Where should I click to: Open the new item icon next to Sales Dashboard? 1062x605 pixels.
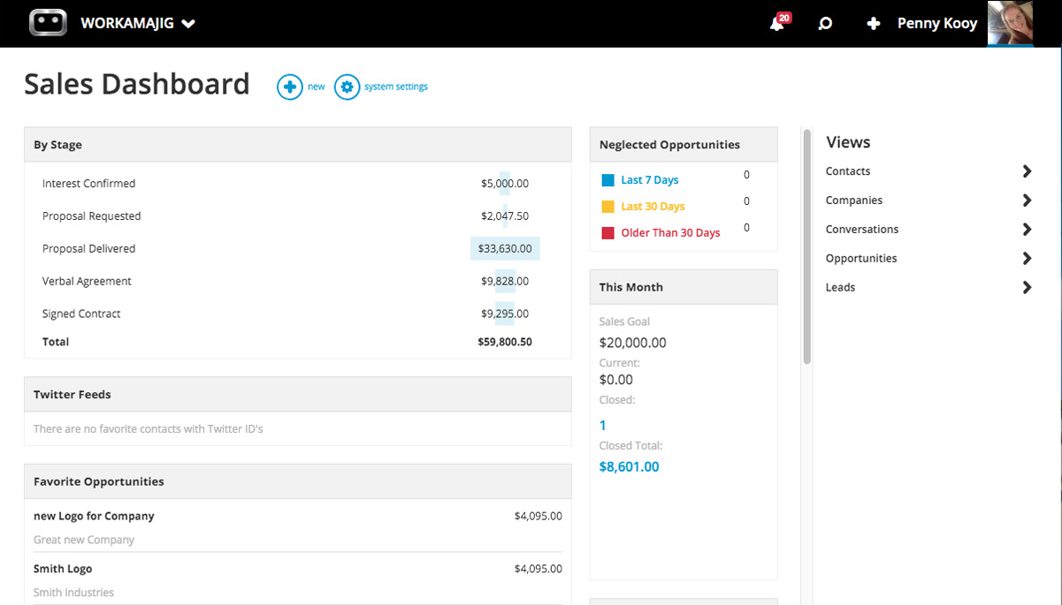291,87
